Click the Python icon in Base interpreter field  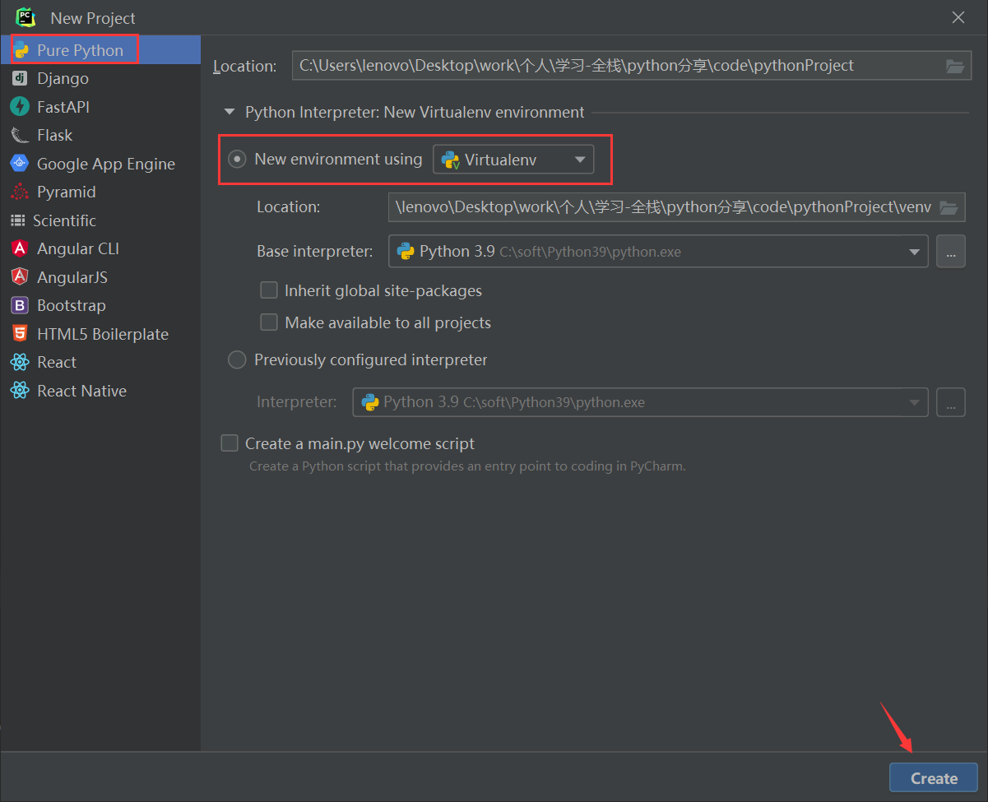[x=406, y=251]
